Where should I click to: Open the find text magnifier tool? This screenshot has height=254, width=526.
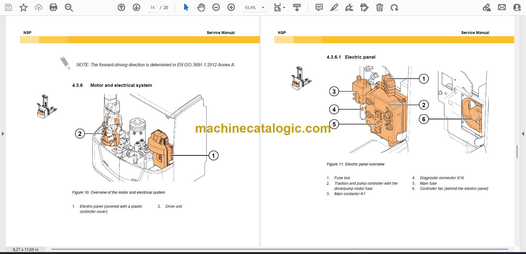[x=69, y=8]
